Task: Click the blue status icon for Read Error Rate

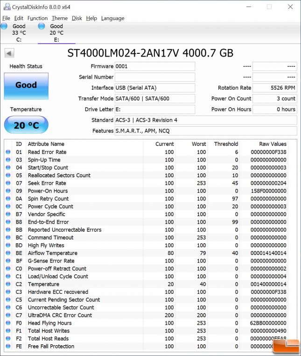Action: [x=8, y=152]
